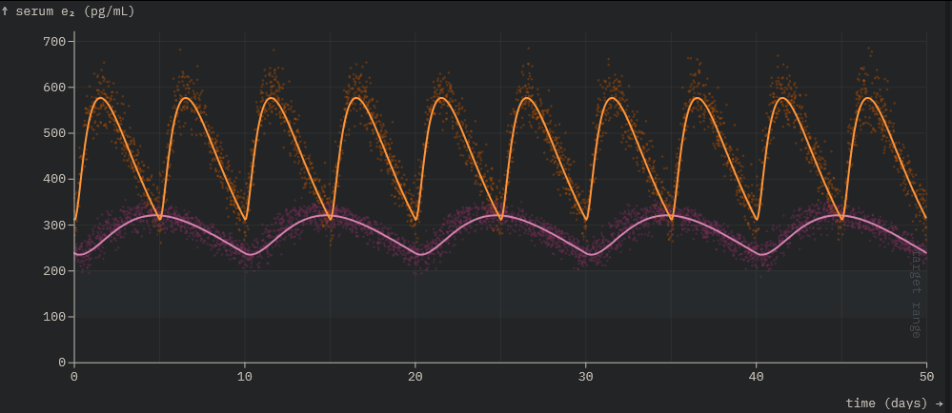
Task: Click the x-axis tick label 10
Action: tap(245, 376)
